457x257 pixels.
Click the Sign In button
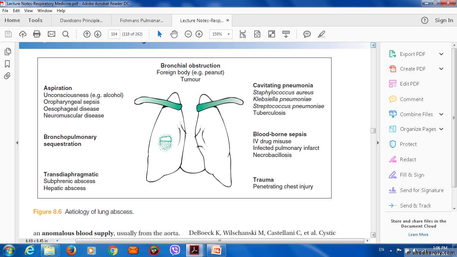(444, 20)
